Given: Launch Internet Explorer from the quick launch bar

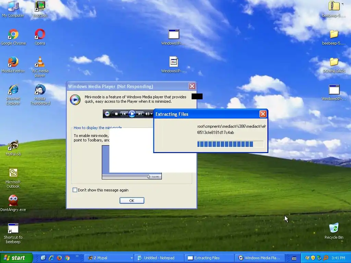Looking at the screenshot, I should click(x=51, y=258).
